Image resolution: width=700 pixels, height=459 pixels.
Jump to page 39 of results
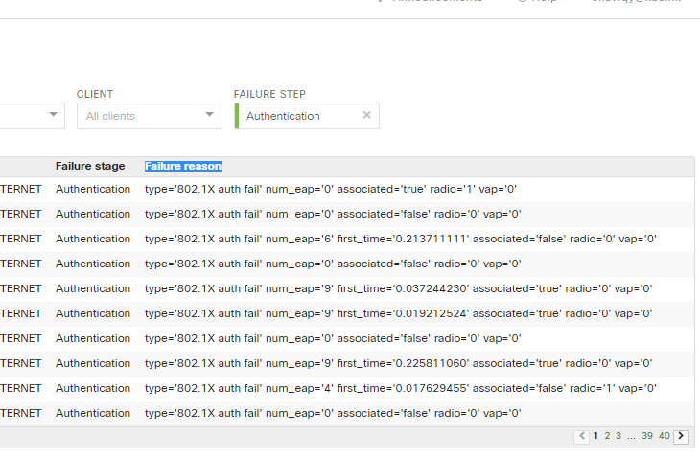(x=647, y=436)
